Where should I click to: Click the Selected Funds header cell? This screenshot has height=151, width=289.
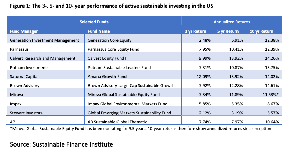tap(94, 22)
